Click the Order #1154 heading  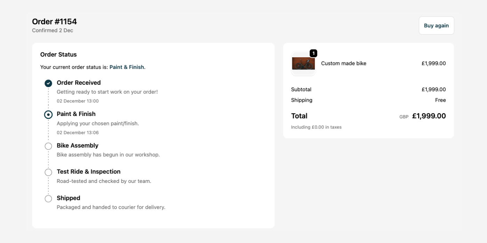point(54,21)
